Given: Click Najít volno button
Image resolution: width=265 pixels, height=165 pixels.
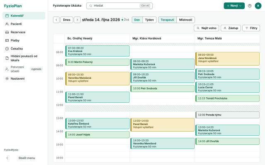Looking at the screenshot, I should click(x=206, y=28).
